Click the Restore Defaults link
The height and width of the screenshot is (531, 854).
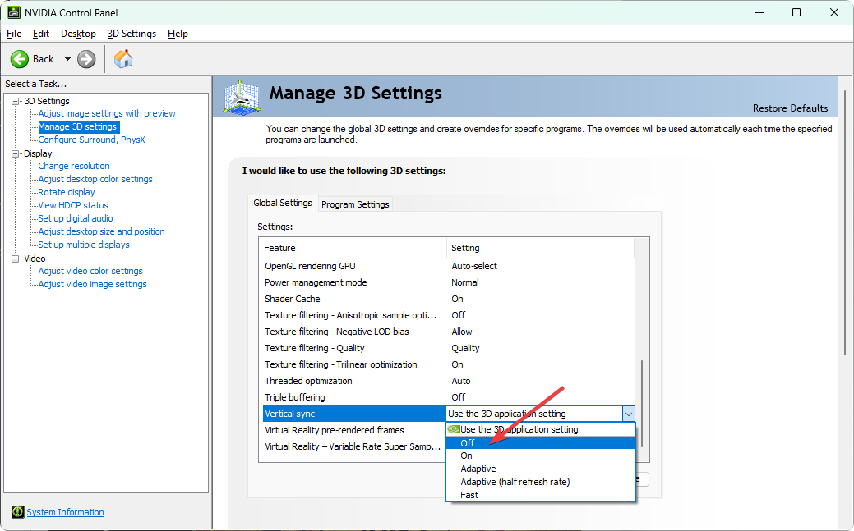coord(790,108)
